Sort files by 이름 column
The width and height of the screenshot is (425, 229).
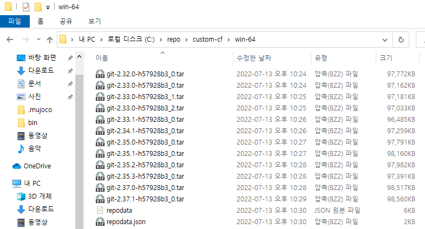pos(102,58)
